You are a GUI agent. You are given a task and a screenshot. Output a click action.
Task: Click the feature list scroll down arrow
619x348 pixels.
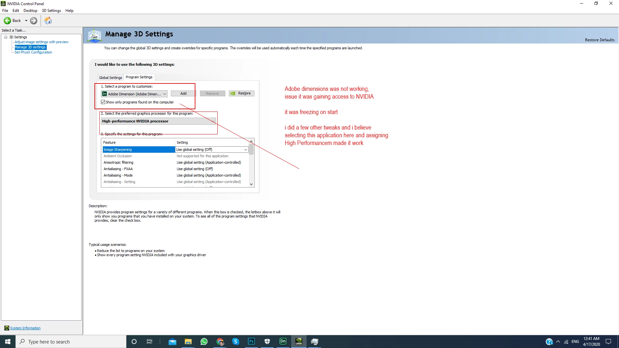coord(251,184)
